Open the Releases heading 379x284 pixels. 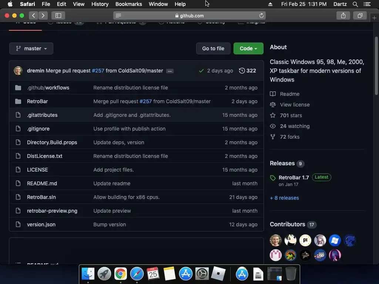point(282,163)
